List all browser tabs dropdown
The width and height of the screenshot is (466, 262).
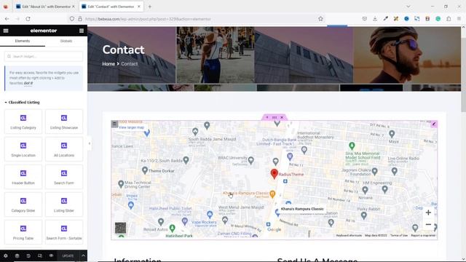coord(408,7)
